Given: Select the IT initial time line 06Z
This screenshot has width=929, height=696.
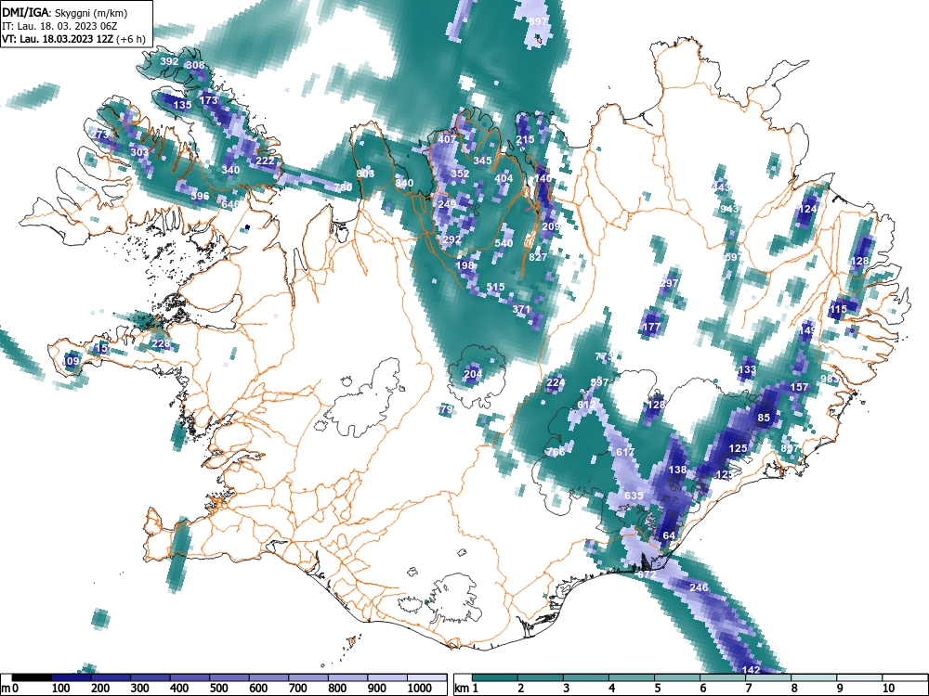Looking at the screenshot, I should 59,26.
